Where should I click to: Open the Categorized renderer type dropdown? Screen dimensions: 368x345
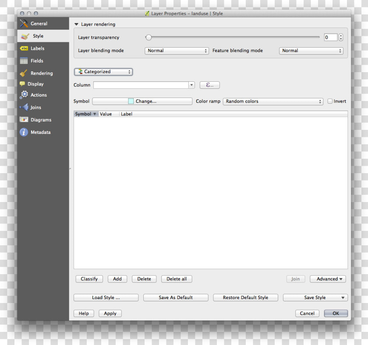(103, 72)
